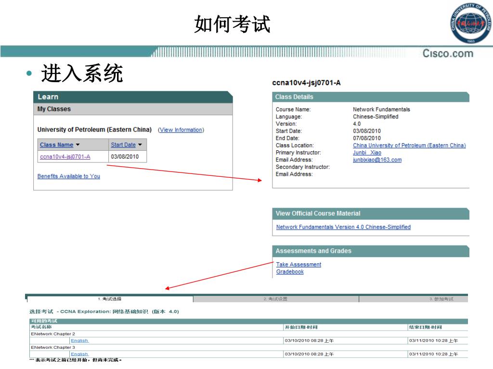Click Chapter 3 end time 03/11/2010 10:28
Image resolution: width=493 pixels, height=369 pixels.
pyautogui.click(x=433, y=354)
